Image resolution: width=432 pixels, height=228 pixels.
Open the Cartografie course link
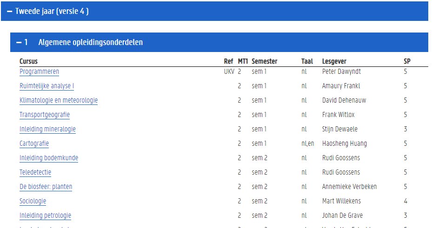[x=34, y=144]
